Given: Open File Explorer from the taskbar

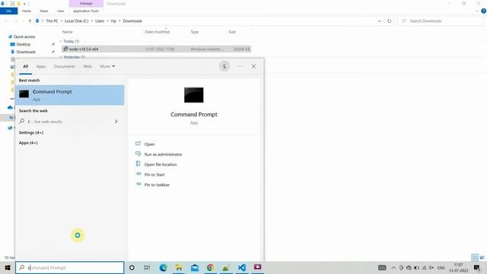Looking at the screenshot, I should [x=179, y=267].
